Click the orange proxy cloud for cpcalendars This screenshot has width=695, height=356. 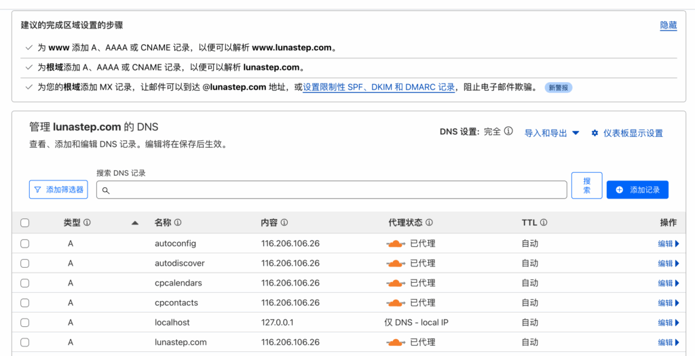(396, 283)
